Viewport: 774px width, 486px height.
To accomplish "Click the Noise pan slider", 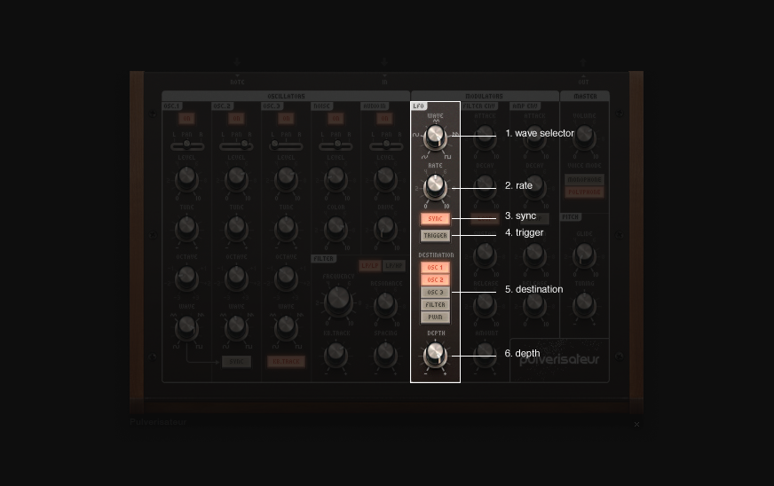I will pos(336,145).
